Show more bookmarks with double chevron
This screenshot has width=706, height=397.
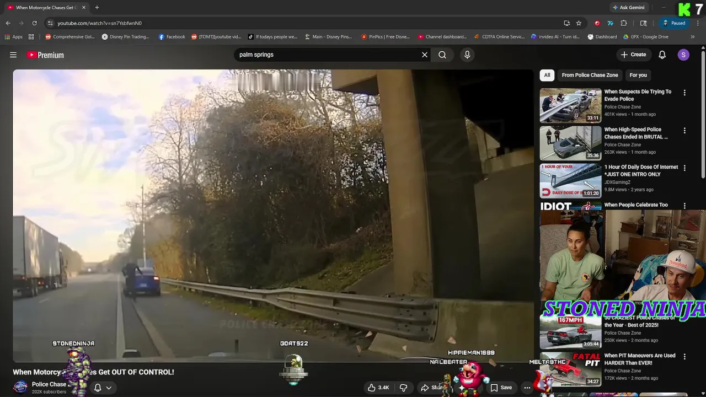click(x=693, y=37)
